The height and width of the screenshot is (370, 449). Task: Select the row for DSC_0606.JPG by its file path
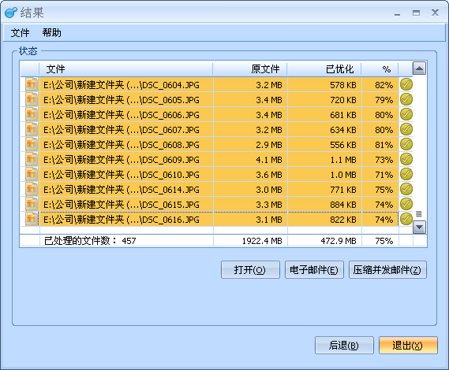122,115
